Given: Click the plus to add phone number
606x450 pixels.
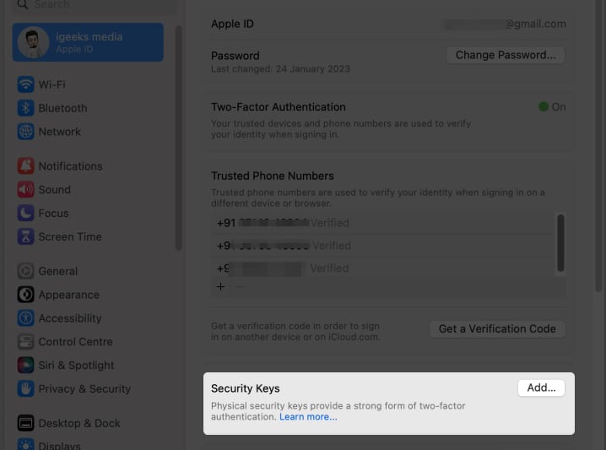Looking at the screenshot, I should [x=221, y=287].
